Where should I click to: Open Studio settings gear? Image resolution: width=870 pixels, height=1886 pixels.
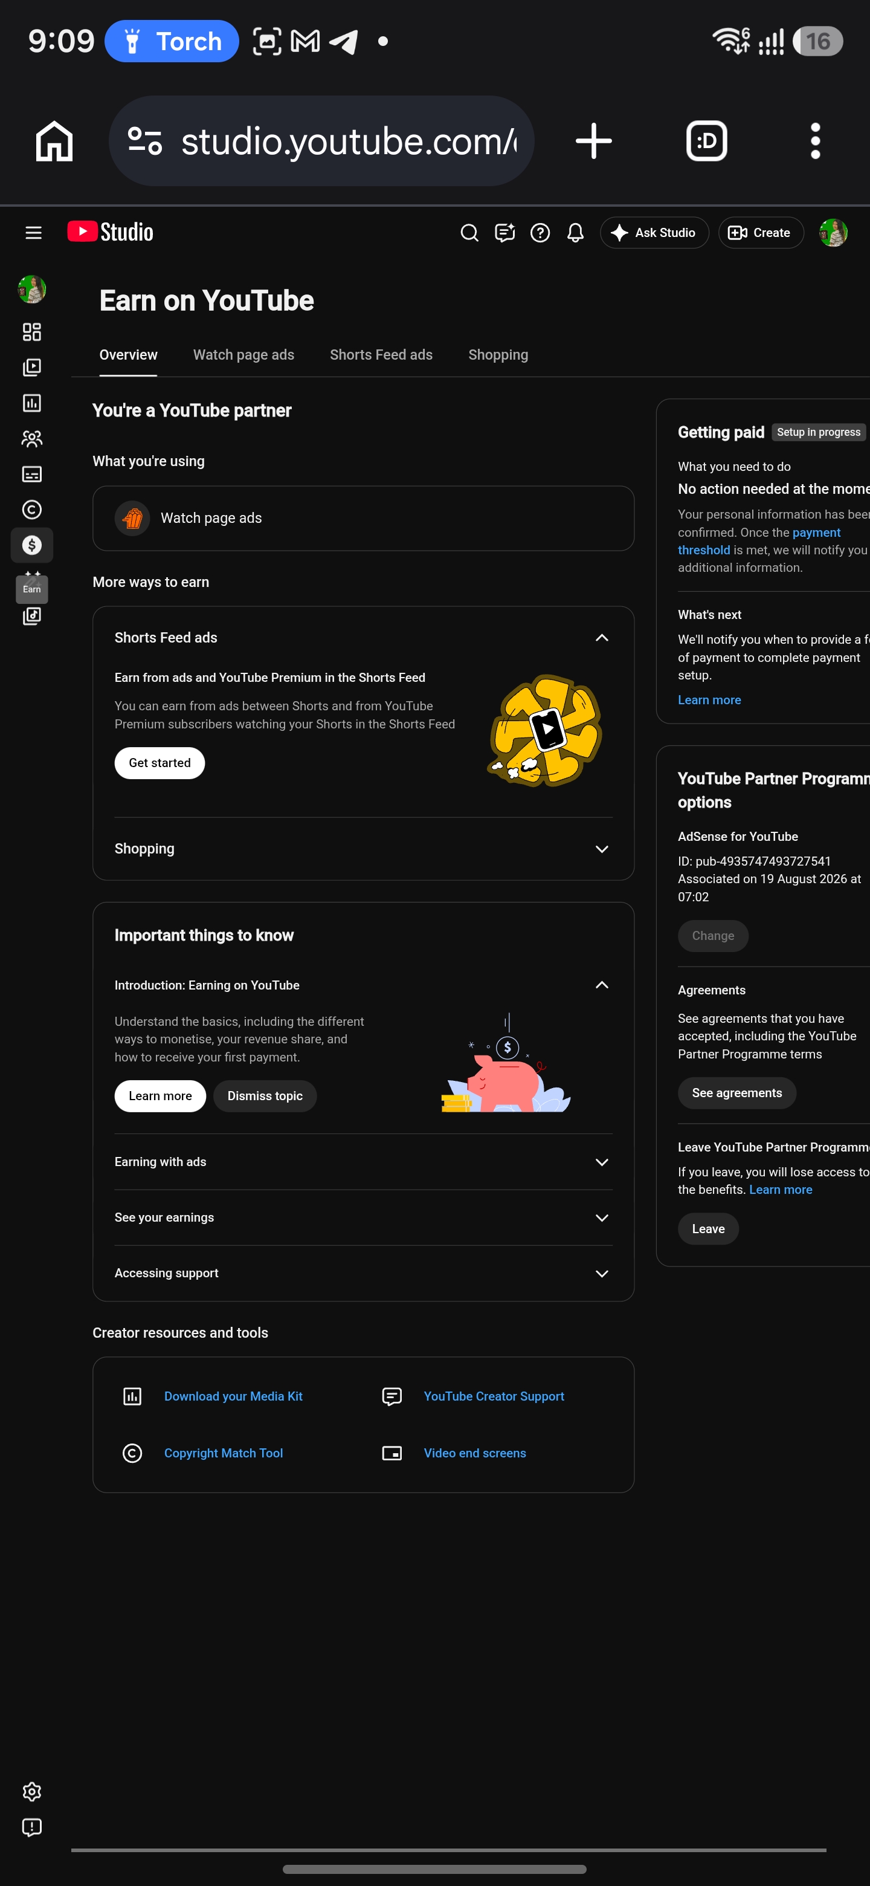tap(31, 1792)
